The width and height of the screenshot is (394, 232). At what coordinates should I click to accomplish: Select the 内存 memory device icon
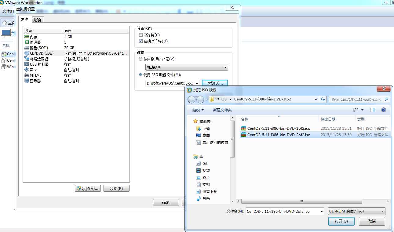tap(27, 37)
